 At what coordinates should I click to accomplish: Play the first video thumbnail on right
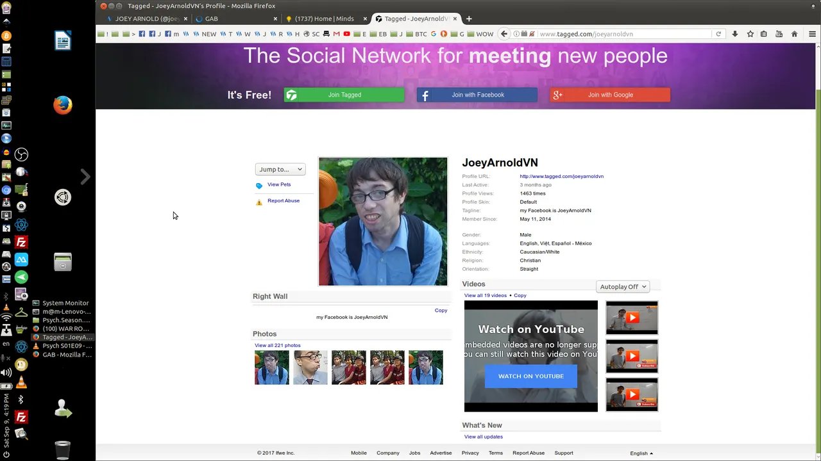pyautogui.click(x=632, y=318)
